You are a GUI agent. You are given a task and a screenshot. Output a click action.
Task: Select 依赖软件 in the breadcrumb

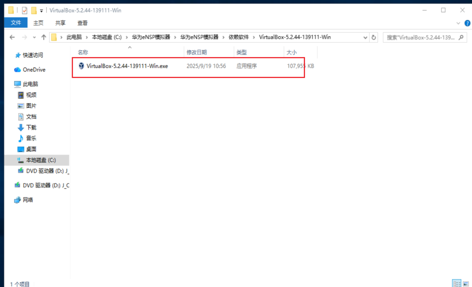click(239, 37)
